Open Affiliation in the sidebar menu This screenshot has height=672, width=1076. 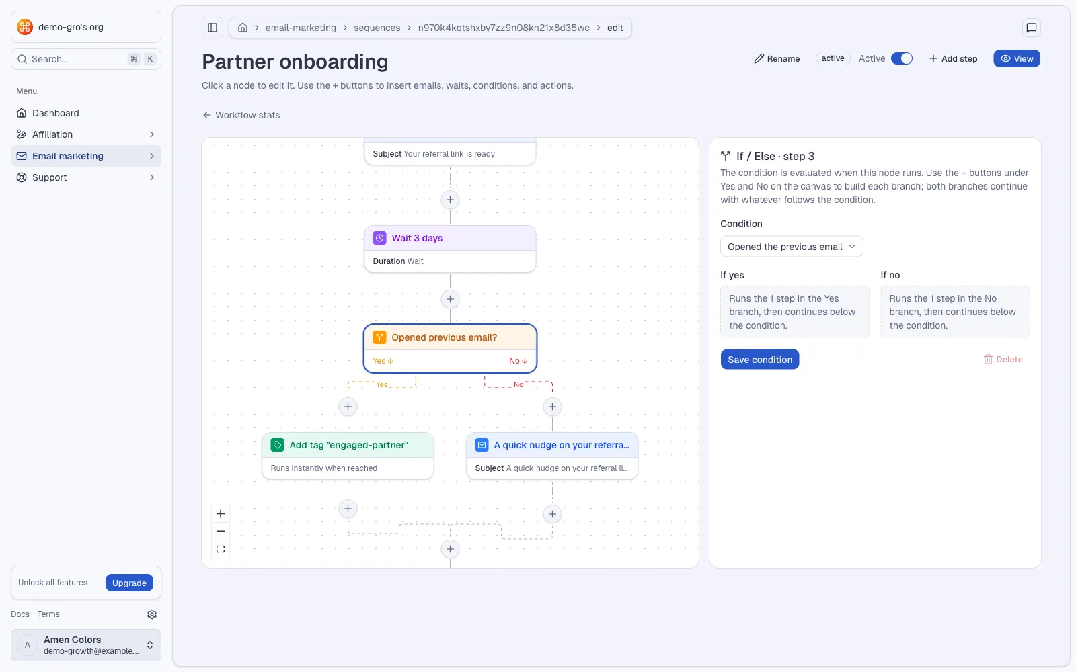pos(86,134)
